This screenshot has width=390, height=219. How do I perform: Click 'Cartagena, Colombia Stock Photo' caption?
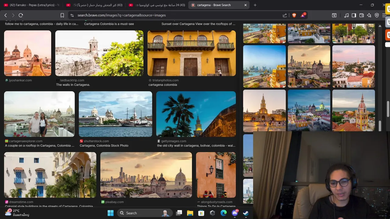(x=104, y=146)
